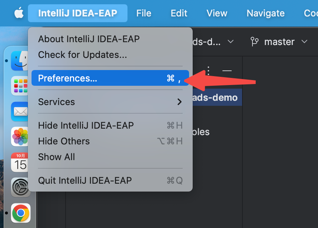Select the ads-demo project tree item
The width and height of the screenshot is (318, 228).
[x=217, y=97]
